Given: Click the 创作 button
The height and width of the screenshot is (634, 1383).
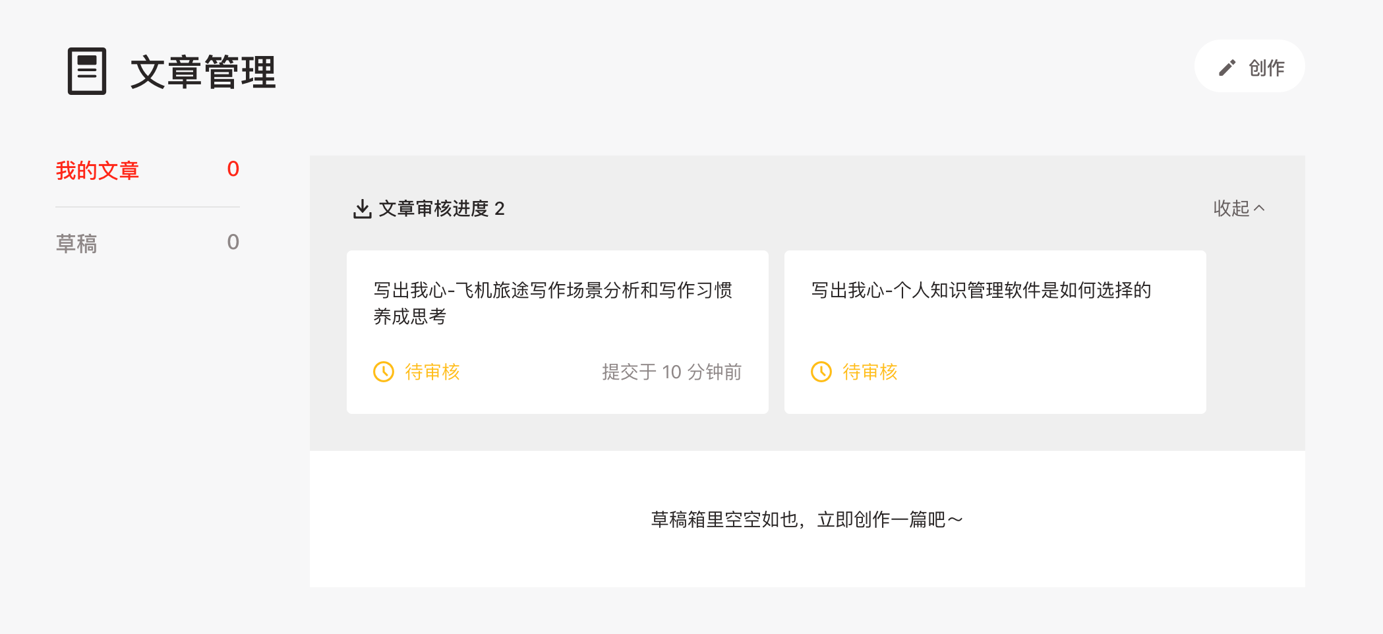Looking at the screenshot, I should pos(1249,67).
